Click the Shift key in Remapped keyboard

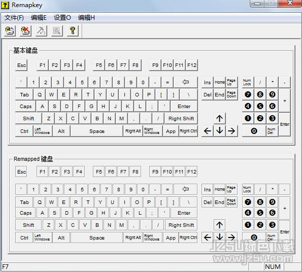(28, 225)
